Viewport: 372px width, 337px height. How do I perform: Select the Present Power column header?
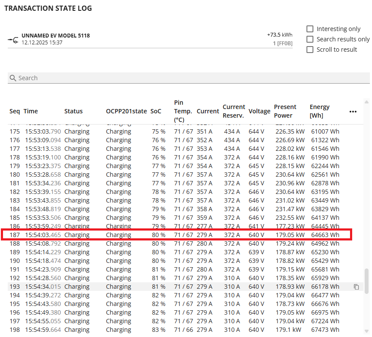tap(285, 111)
